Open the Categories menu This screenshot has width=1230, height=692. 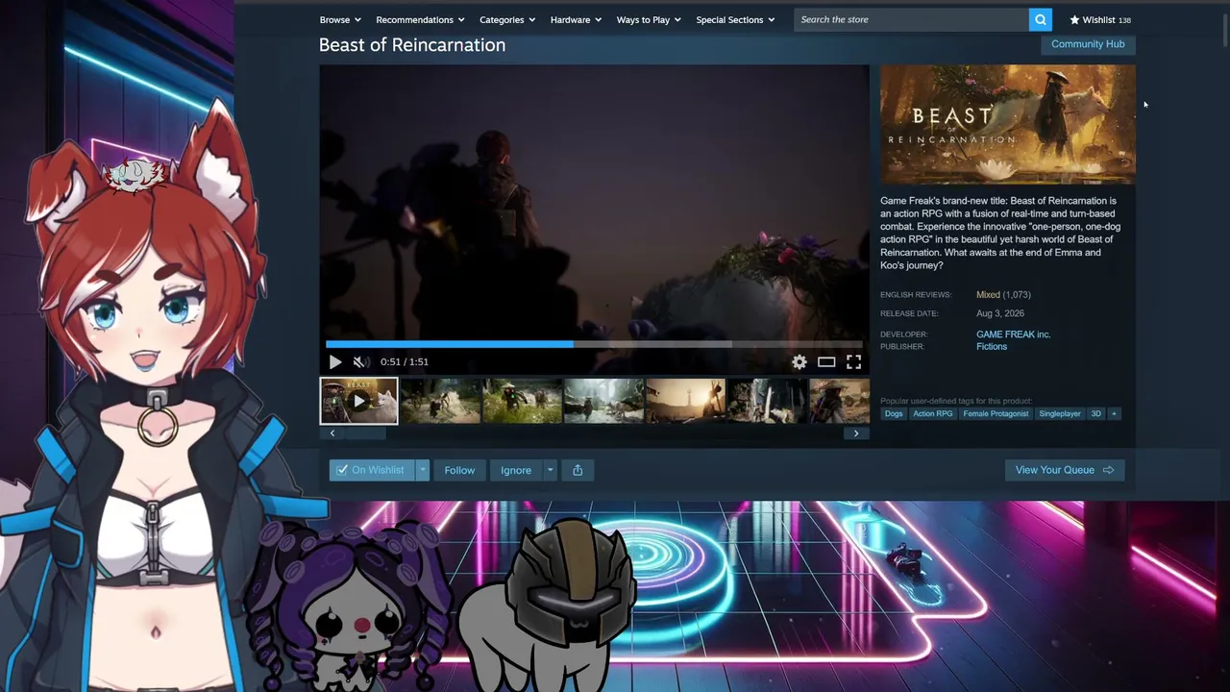pos(507,19)
